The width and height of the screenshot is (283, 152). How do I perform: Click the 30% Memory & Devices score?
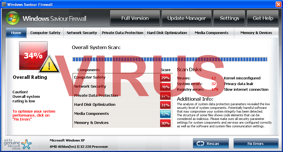(165, 123)
